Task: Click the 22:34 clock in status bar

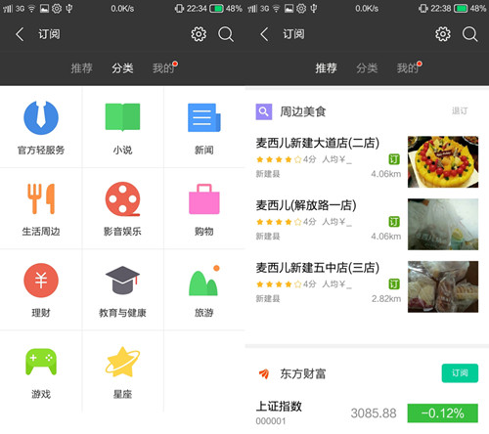Action: click(x=197, y=8)
